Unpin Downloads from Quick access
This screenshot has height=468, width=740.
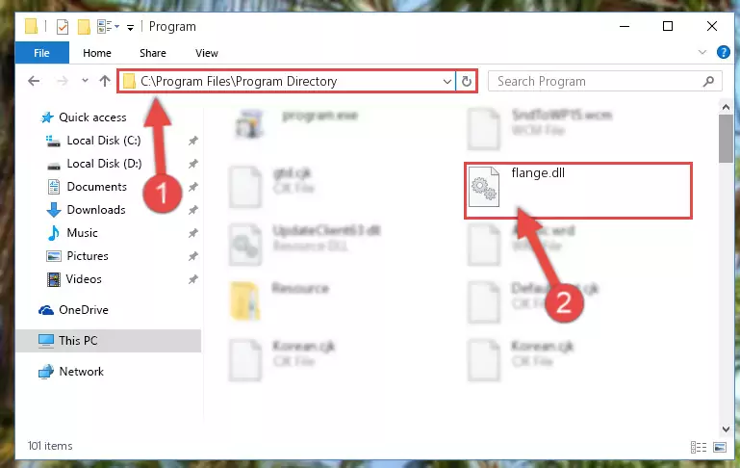pos(193,210)
